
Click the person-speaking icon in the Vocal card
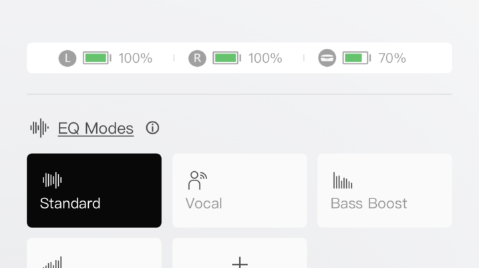[197, 180]
